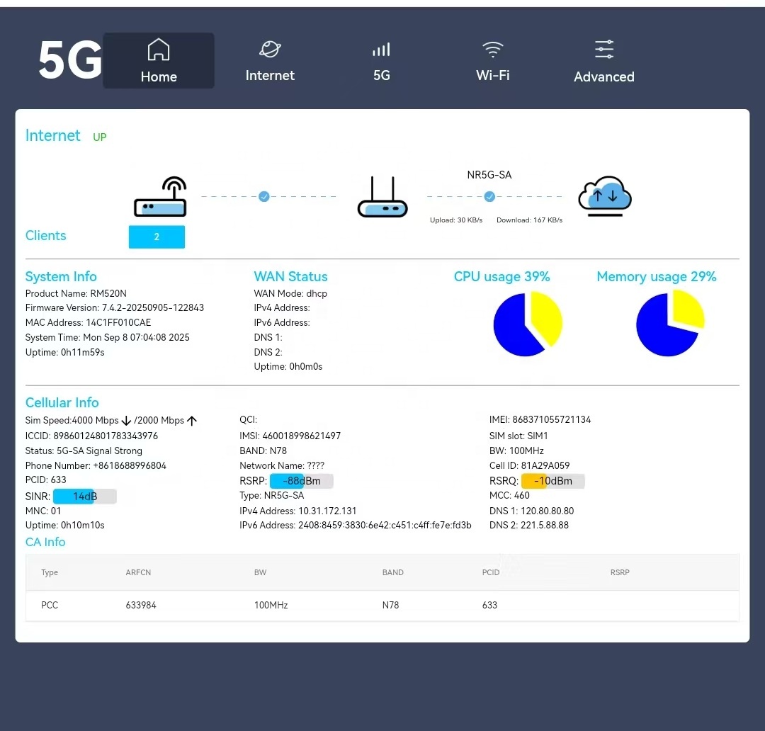
Task: Click the cloud upload/download icon
Action: tap(605, 195)
